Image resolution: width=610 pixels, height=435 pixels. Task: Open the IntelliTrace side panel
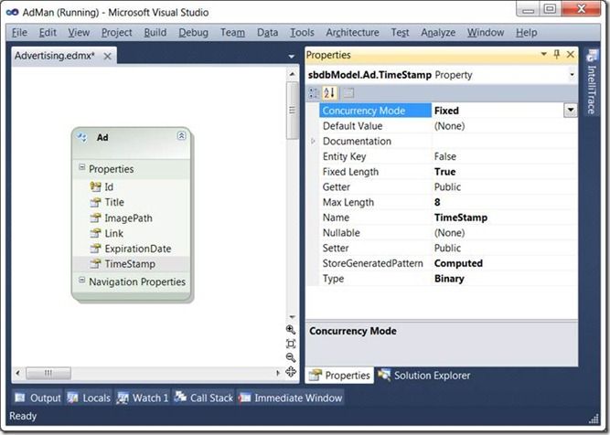tap(592, 83)
